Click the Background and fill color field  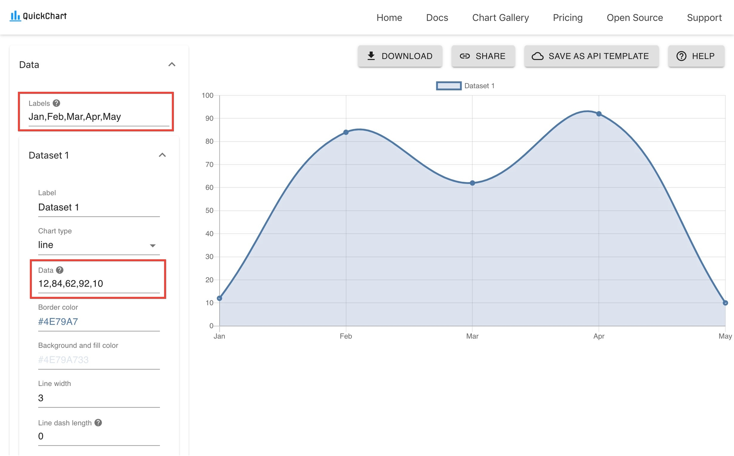click(x=99, y=360)
